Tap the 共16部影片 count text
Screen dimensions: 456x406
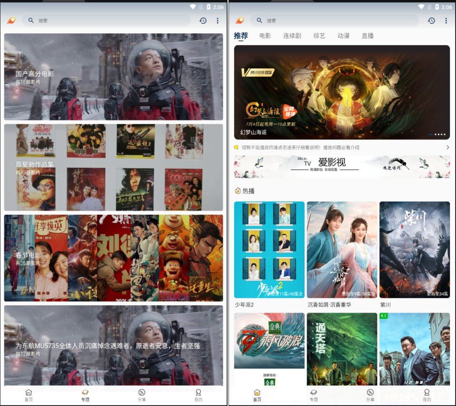point(28,82)
